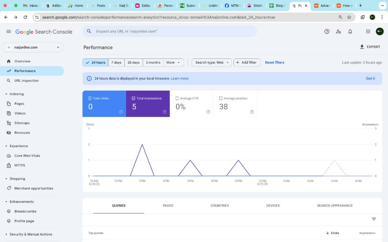
Task: Switch to the Pages tab
Action: (168, 205)
